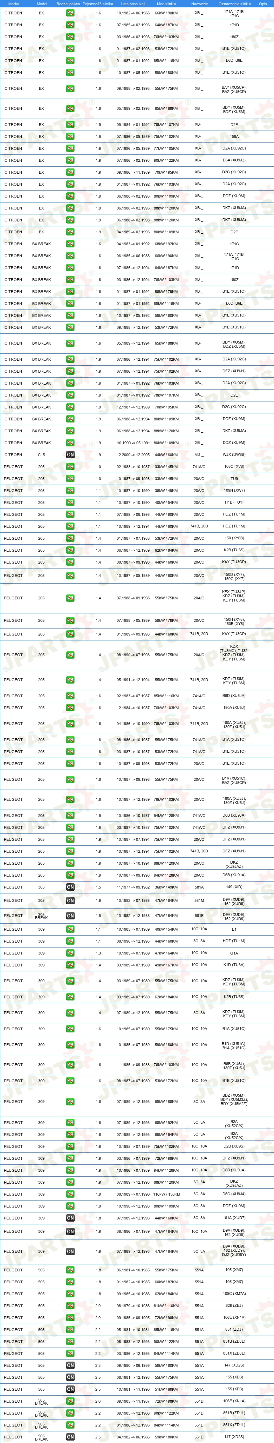Click the 'Pojemność silnika' column header
Image resolution: width=274 pixels, height=1443 pixels.
pos(98,4)
